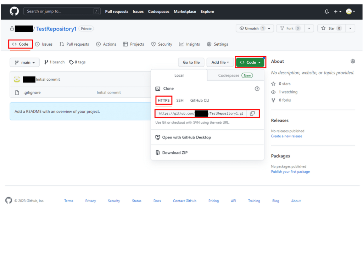
Task: Click the HTTPS clone URL field
Action: click(x=201, y=113)
